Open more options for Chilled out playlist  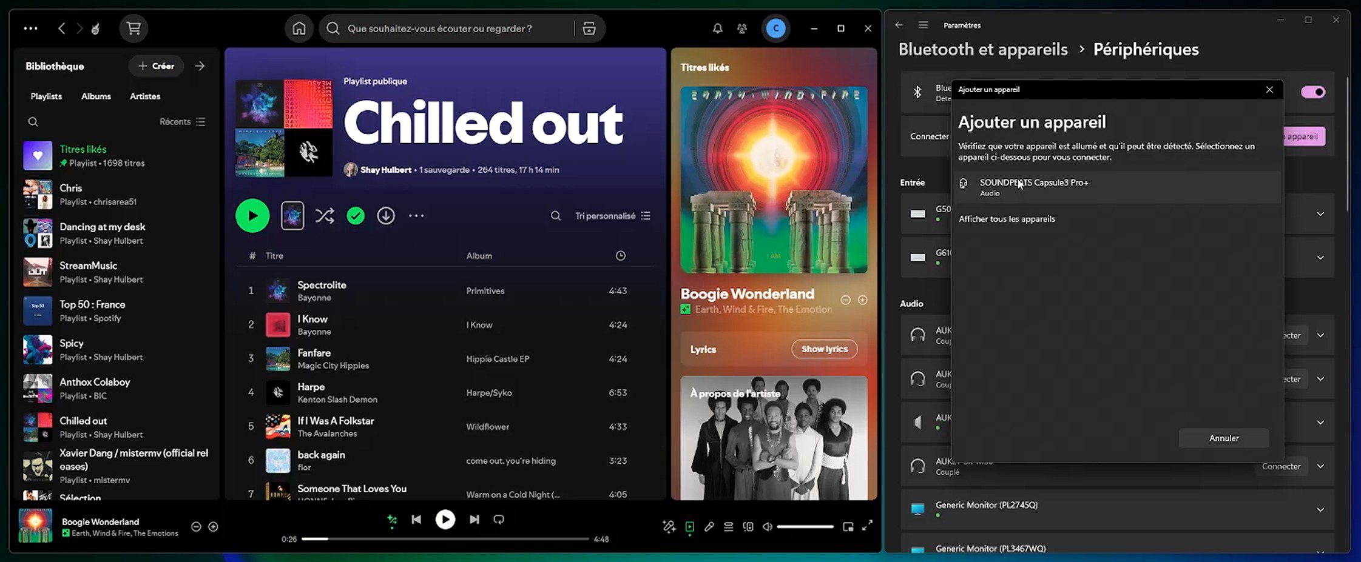[416, 215]
